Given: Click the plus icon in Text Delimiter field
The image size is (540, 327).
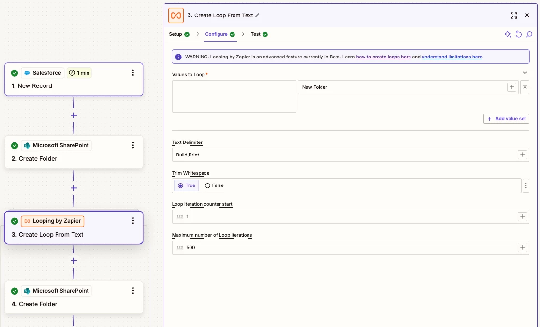Looking at the screenshot, I should [x=523, y=155].
